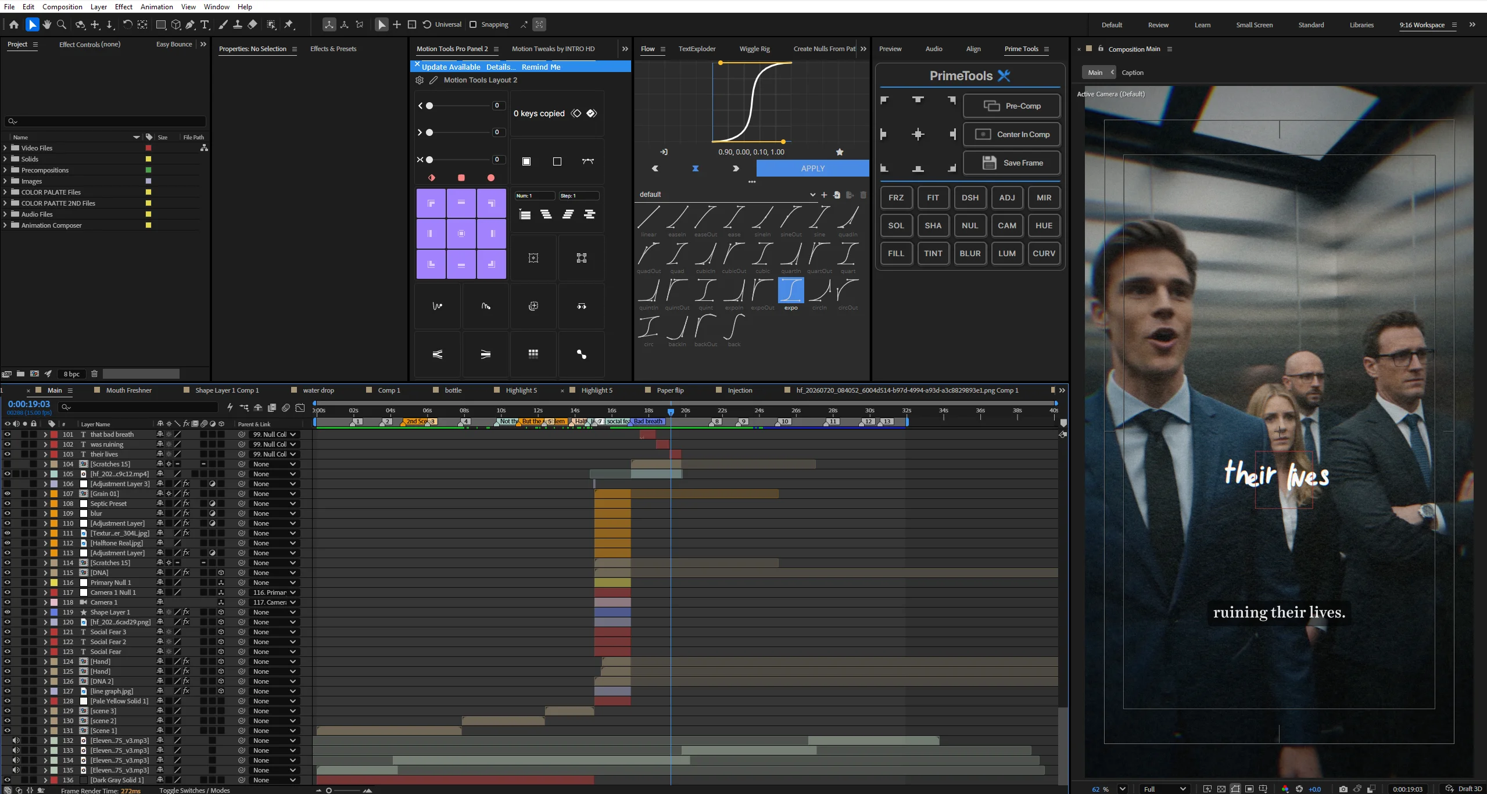This screenshot has height=794, width=1487.
Task: Click the timeline current time 0:00:19:03
Action: pyautogui.click(x=29, y=404)
